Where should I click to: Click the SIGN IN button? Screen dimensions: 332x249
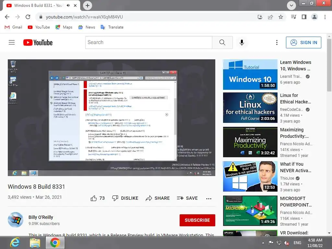303,42
